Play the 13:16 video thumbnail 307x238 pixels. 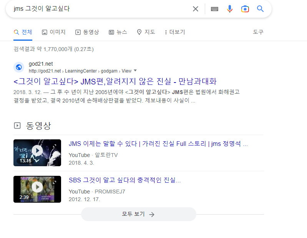37,153
